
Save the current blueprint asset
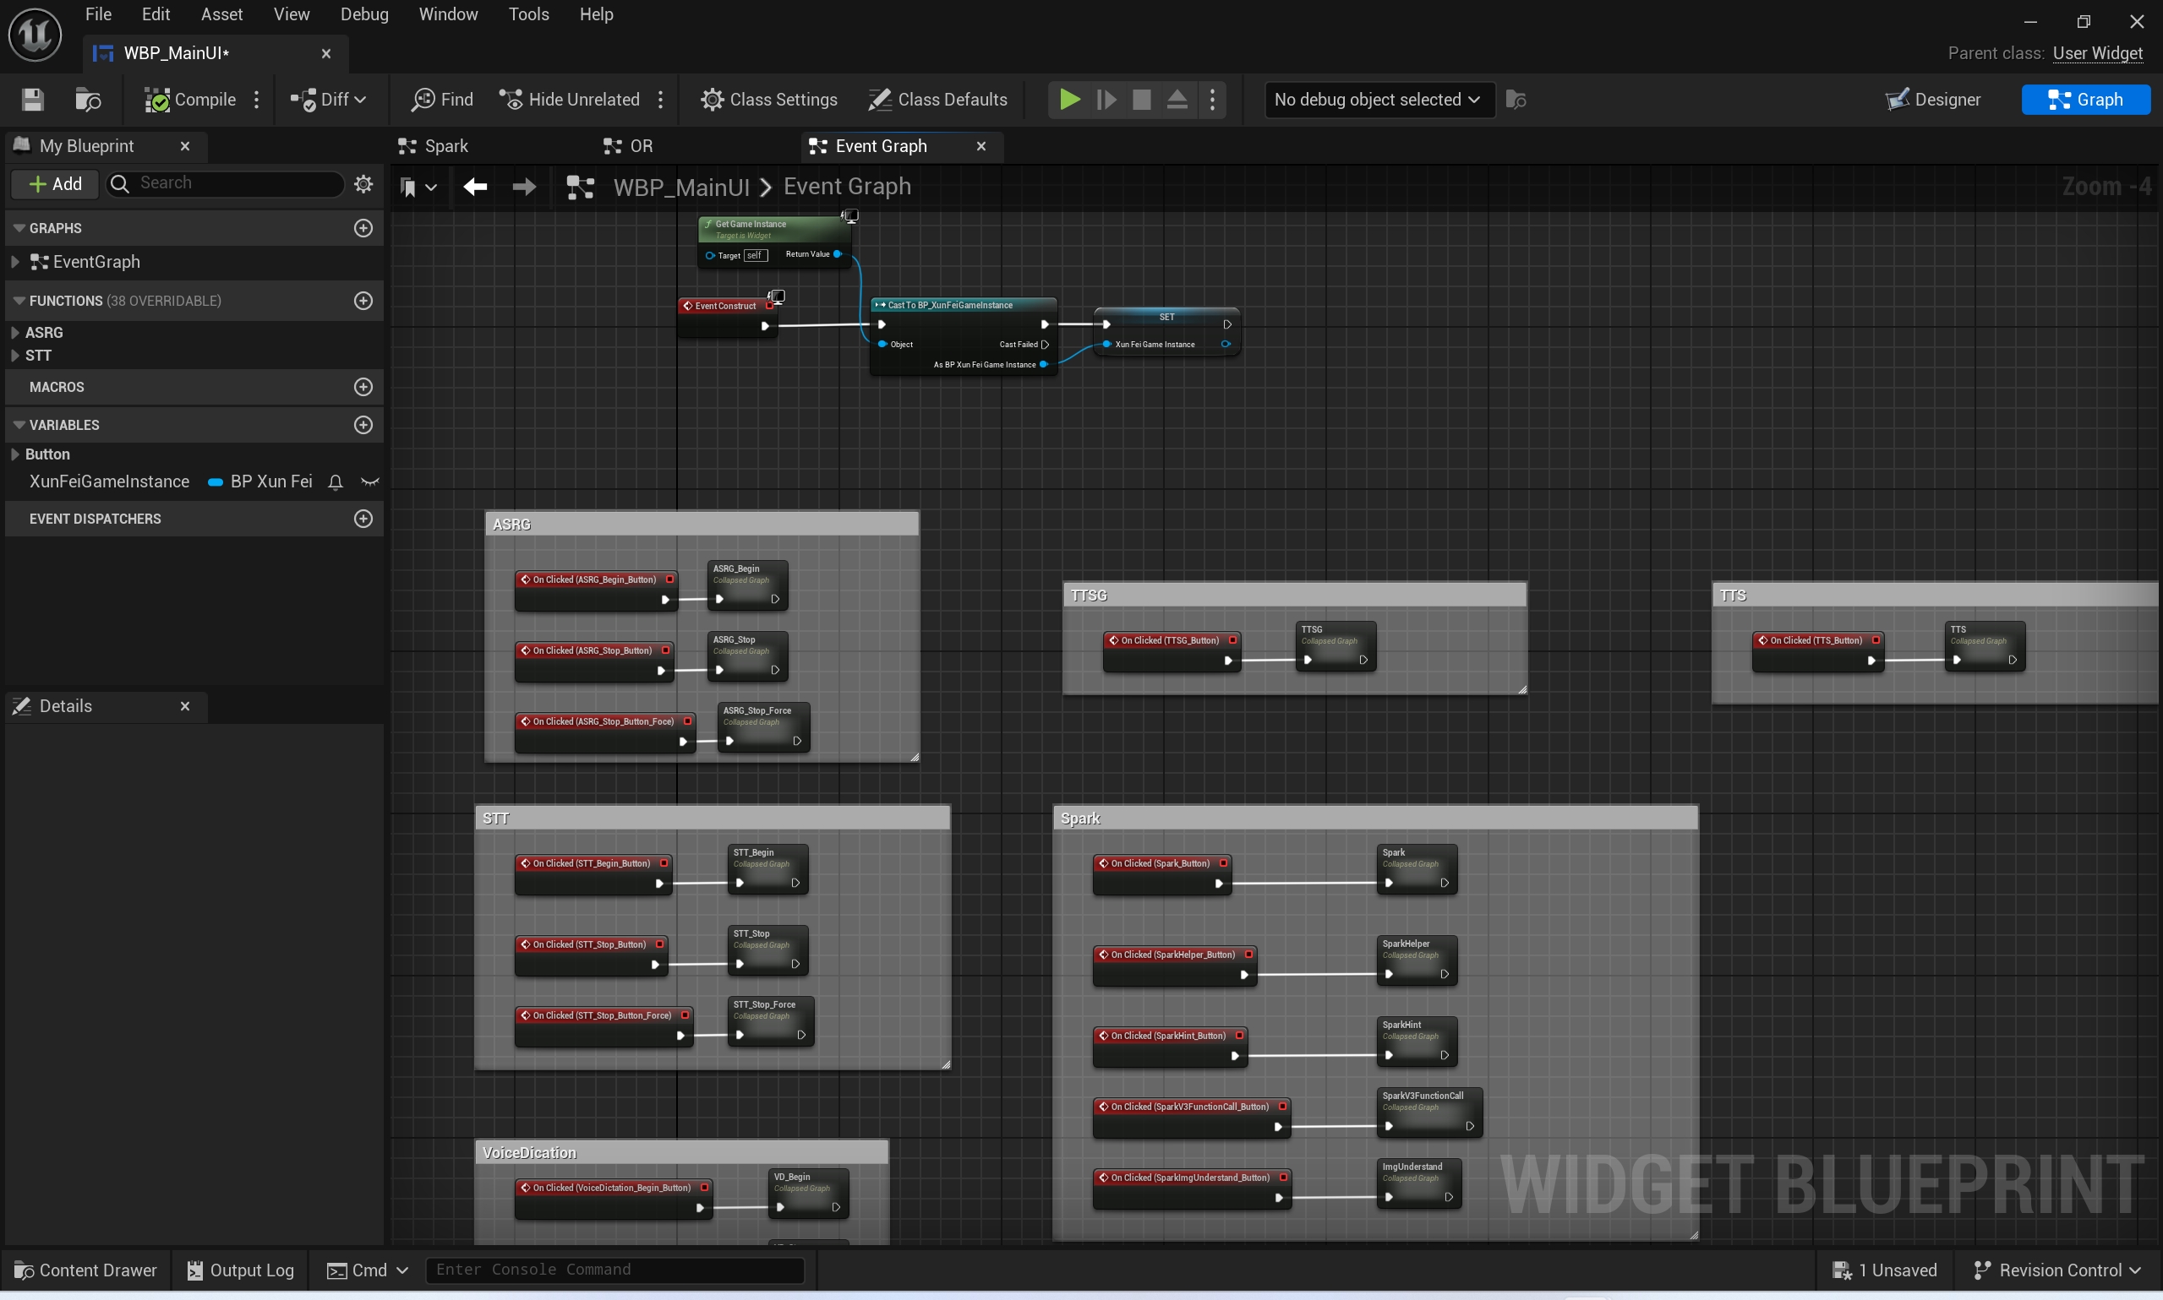coord(32,100)
